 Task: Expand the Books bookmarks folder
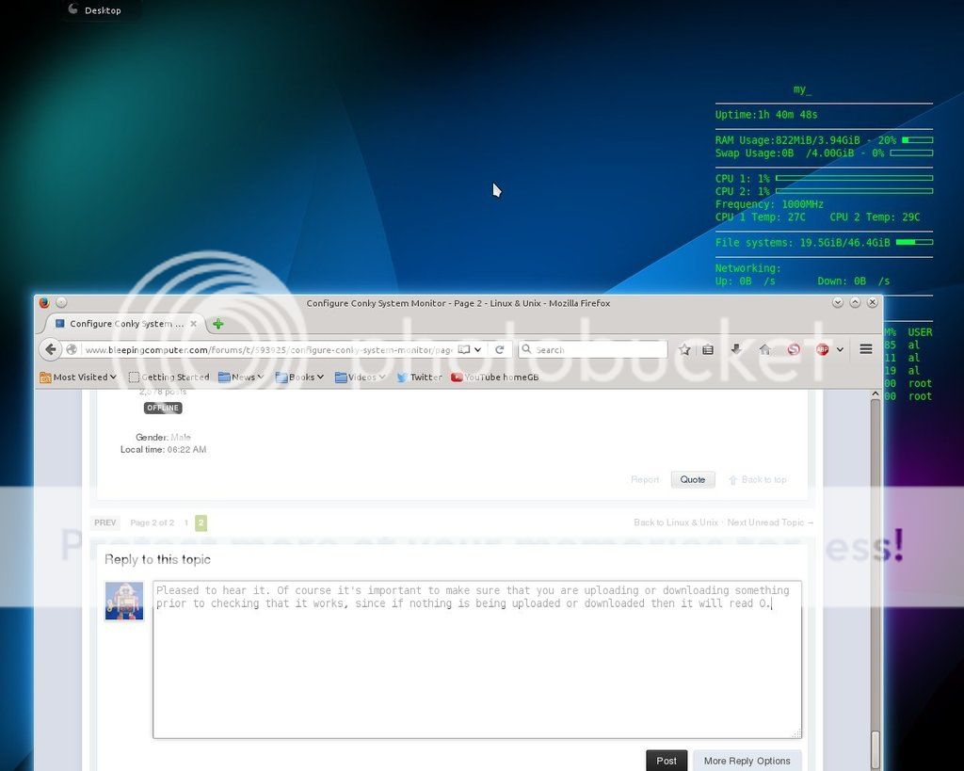click(300, 377)
